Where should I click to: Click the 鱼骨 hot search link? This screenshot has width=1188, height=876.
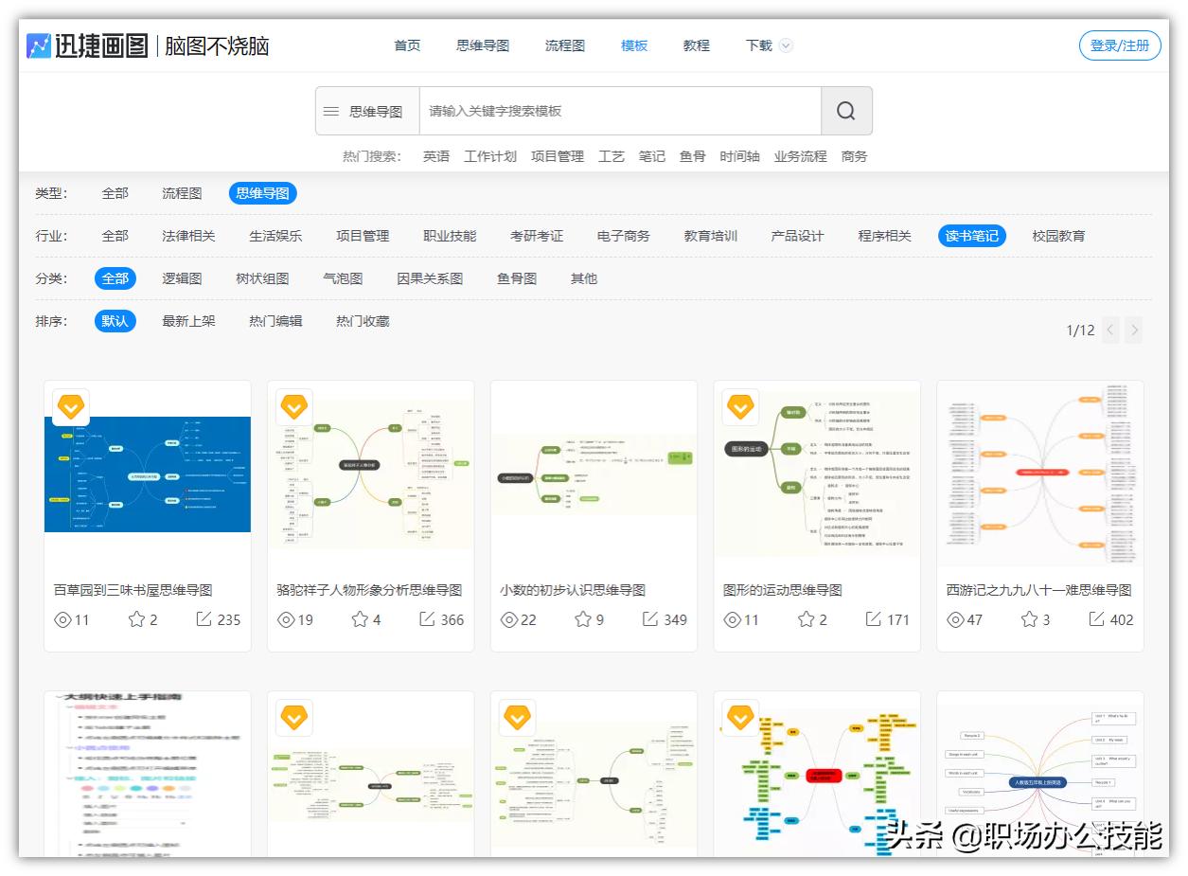(692, 156)
